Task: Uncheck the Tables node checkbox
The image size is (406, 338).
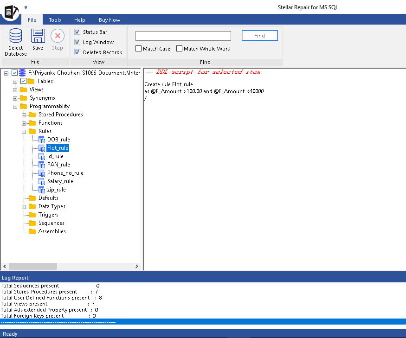Action: tap(23, 81)
